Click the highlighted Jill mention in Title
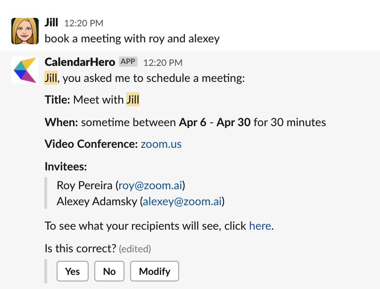Viewport: 380px width, 289px height. pyautogui.click(x=133, y=99)
